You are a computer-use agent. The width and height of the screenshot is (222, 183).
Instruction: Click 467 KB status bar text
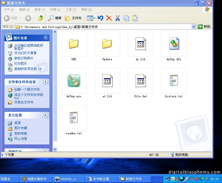click(154, 155)
